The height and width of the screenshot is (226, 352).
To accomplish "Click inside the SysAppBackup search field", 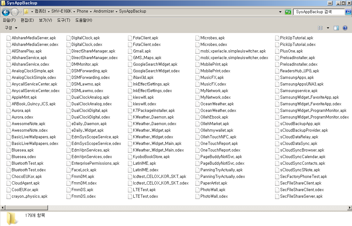I will click(x=318, y=12).
